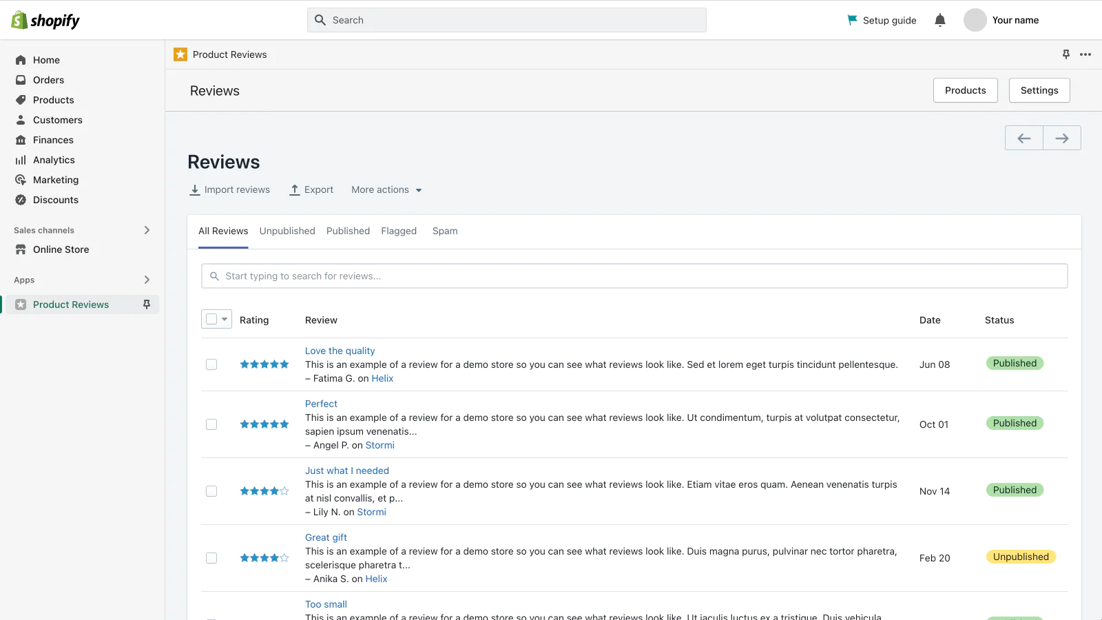Click the Settings button
Screen dimensions: 1102x620
[1039, 90]
